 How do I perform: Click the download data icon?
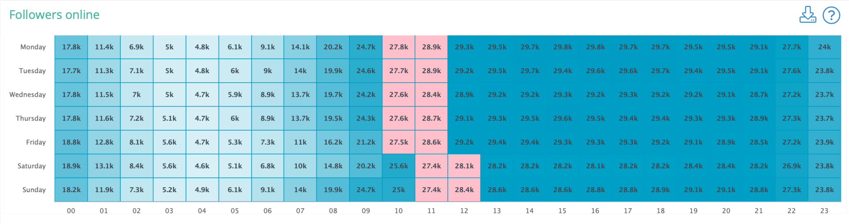coord(807,15)
